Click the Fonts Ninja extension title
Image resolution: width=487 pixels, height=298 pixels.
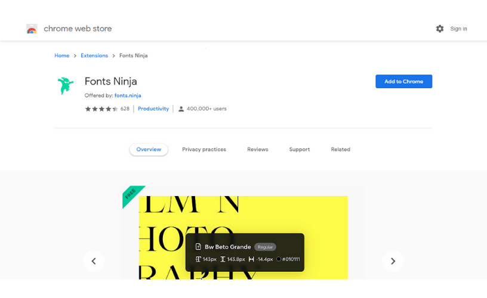pos(111,81)
